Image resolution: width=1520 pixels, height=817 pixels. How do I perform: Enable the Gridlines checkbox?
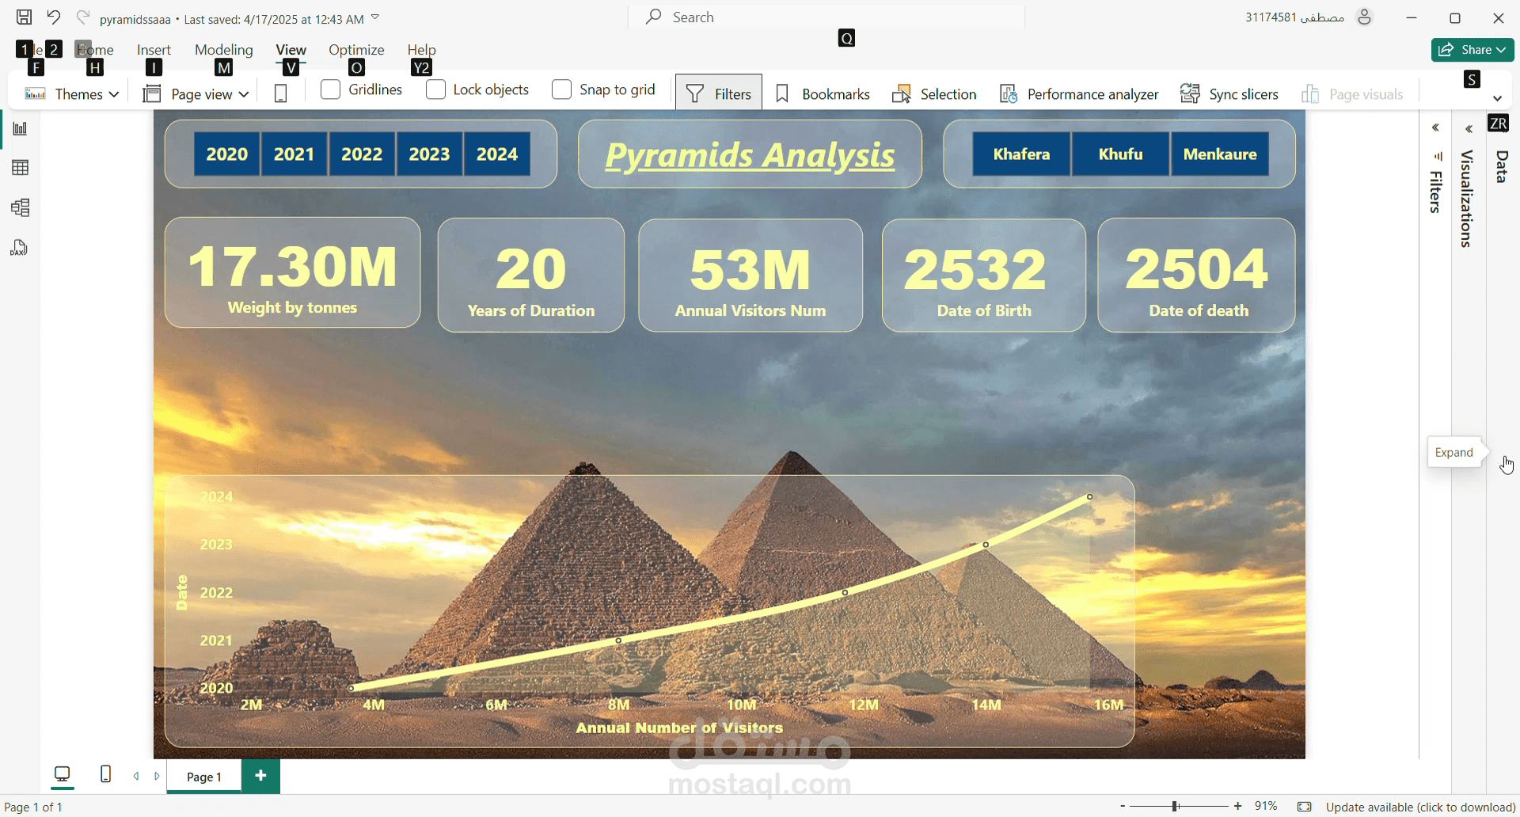331,89
